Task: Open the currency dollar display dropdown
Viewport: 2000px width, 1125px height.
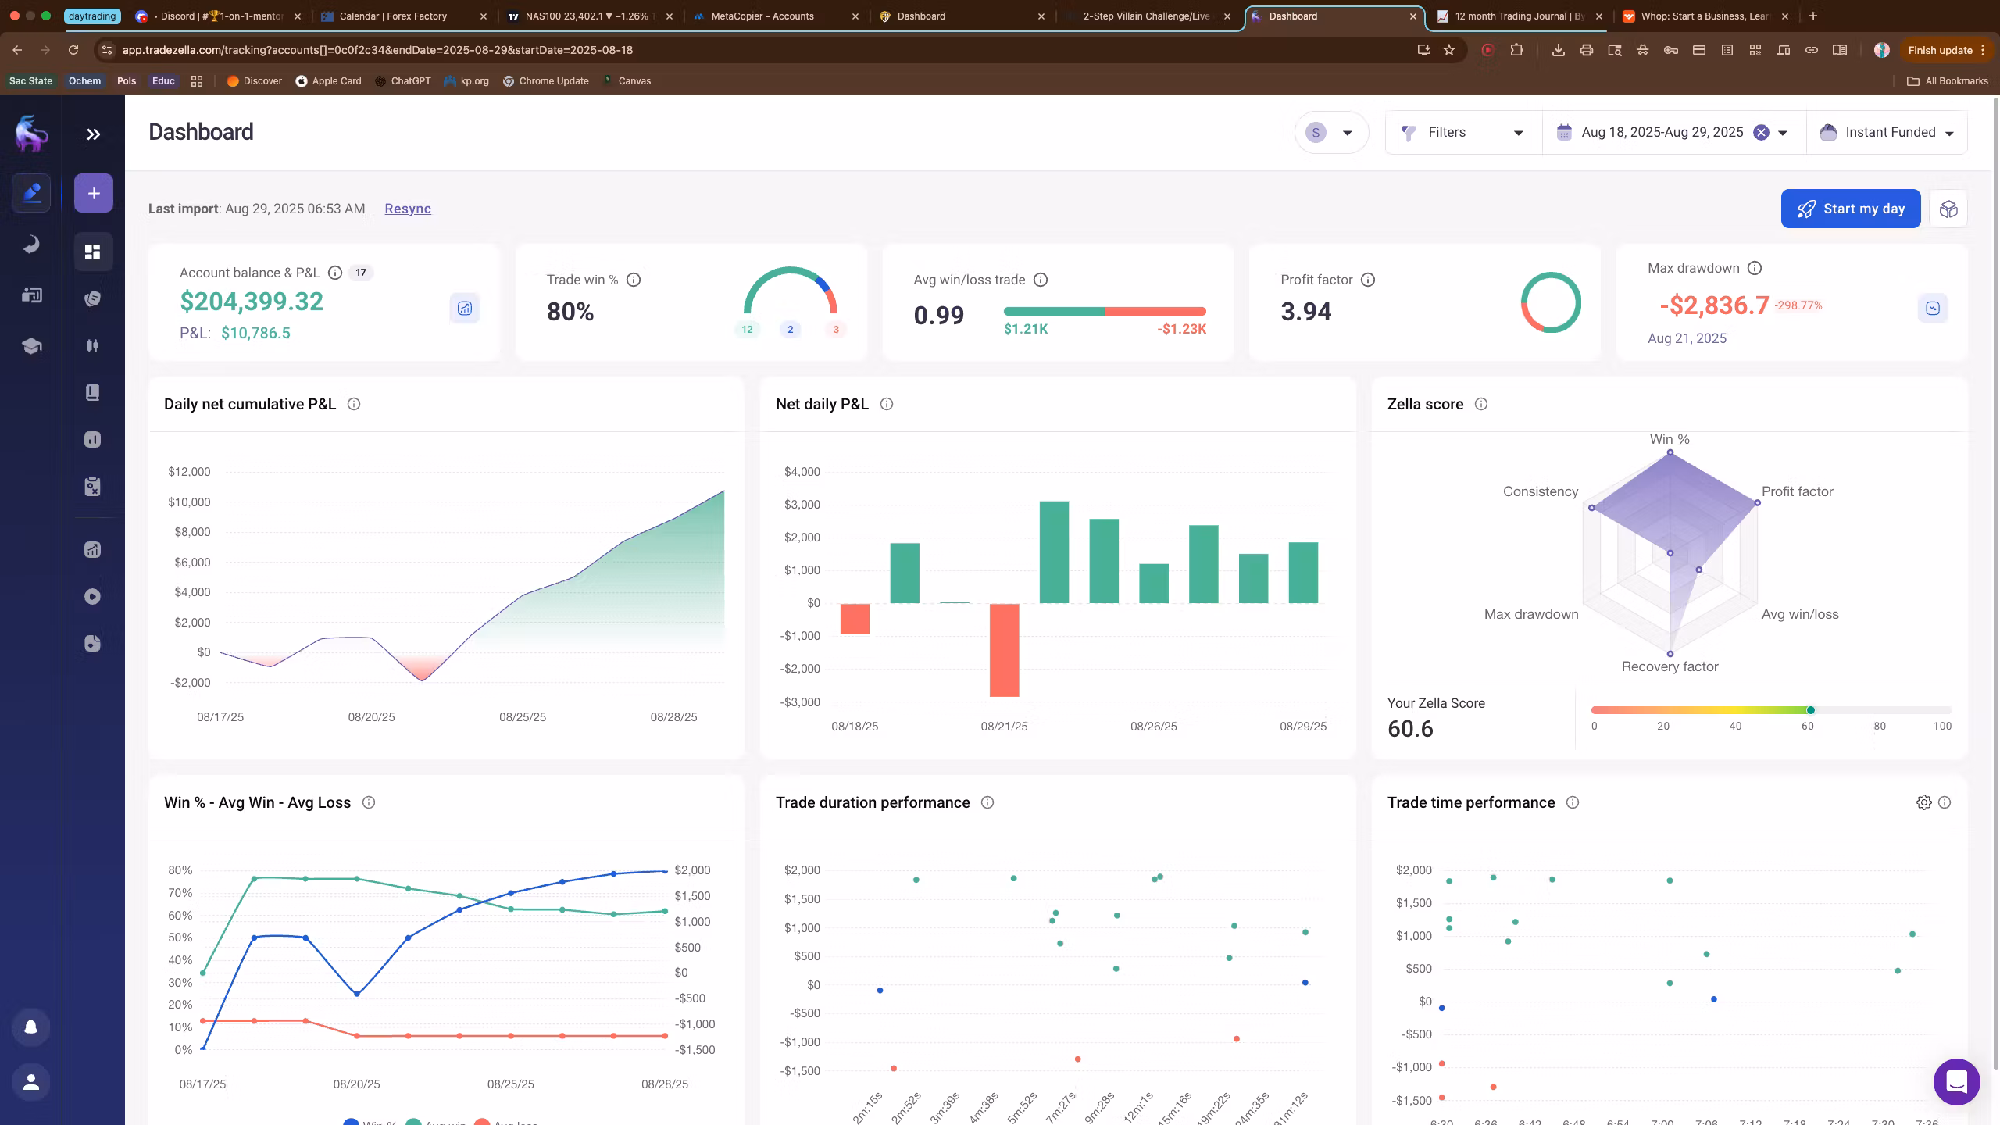Action: (x=1331, y=132)
